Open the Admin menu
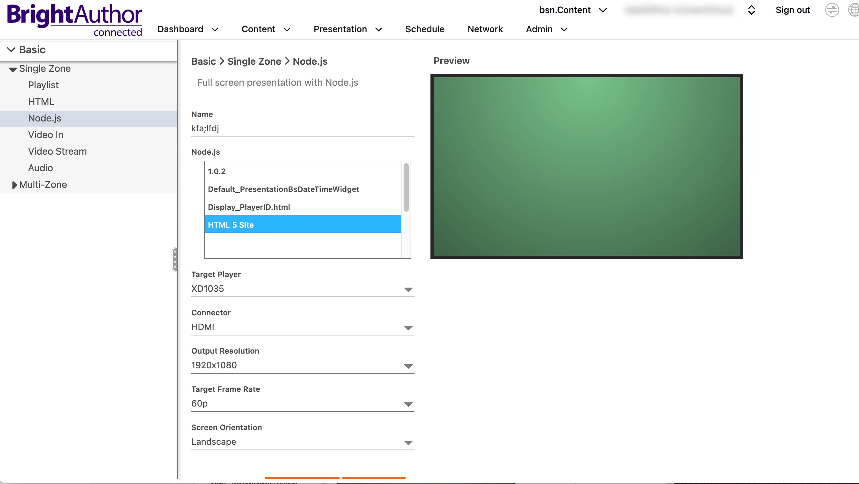Viewport: 859px width, 484px height. point(547,29)
